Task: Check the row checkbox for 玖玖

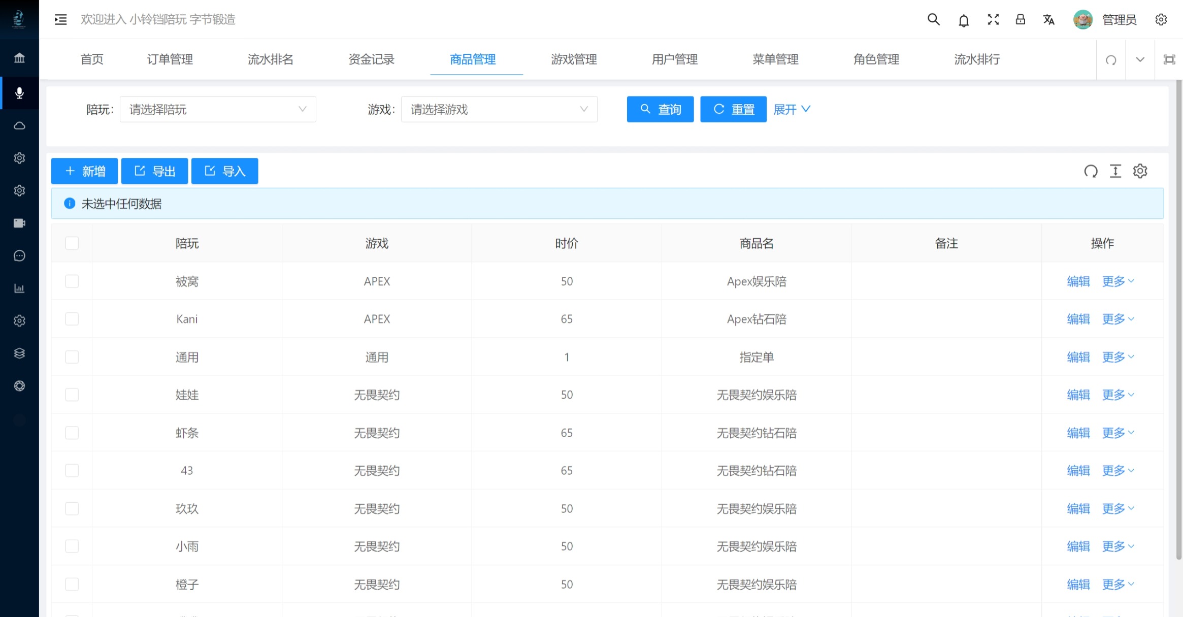Action: point(72,508)
